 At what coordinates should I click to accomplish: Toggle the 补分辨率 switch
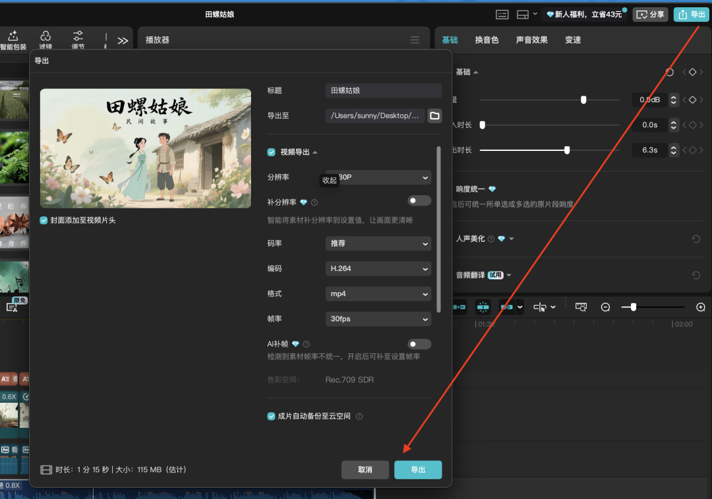click(x=419, y=200)
